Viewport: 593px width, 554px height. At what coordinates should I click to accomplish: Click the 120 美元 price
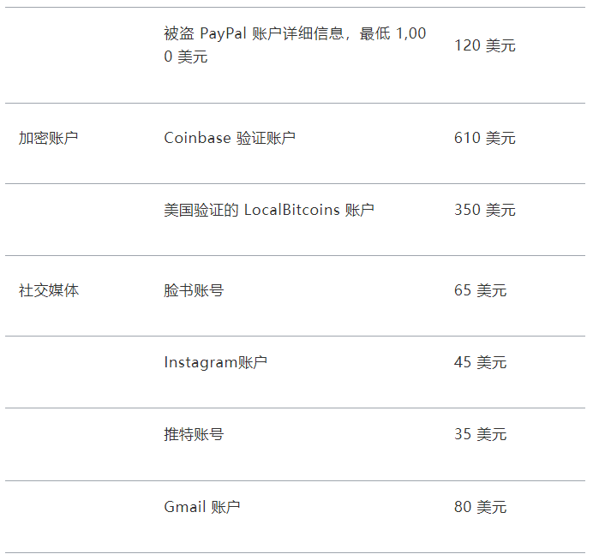pos(484,45)
